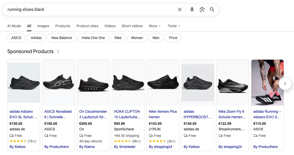This screenshot has width=294, height=155.
Task: Open image search with the camera lens icon
Action: click(202, 10)
